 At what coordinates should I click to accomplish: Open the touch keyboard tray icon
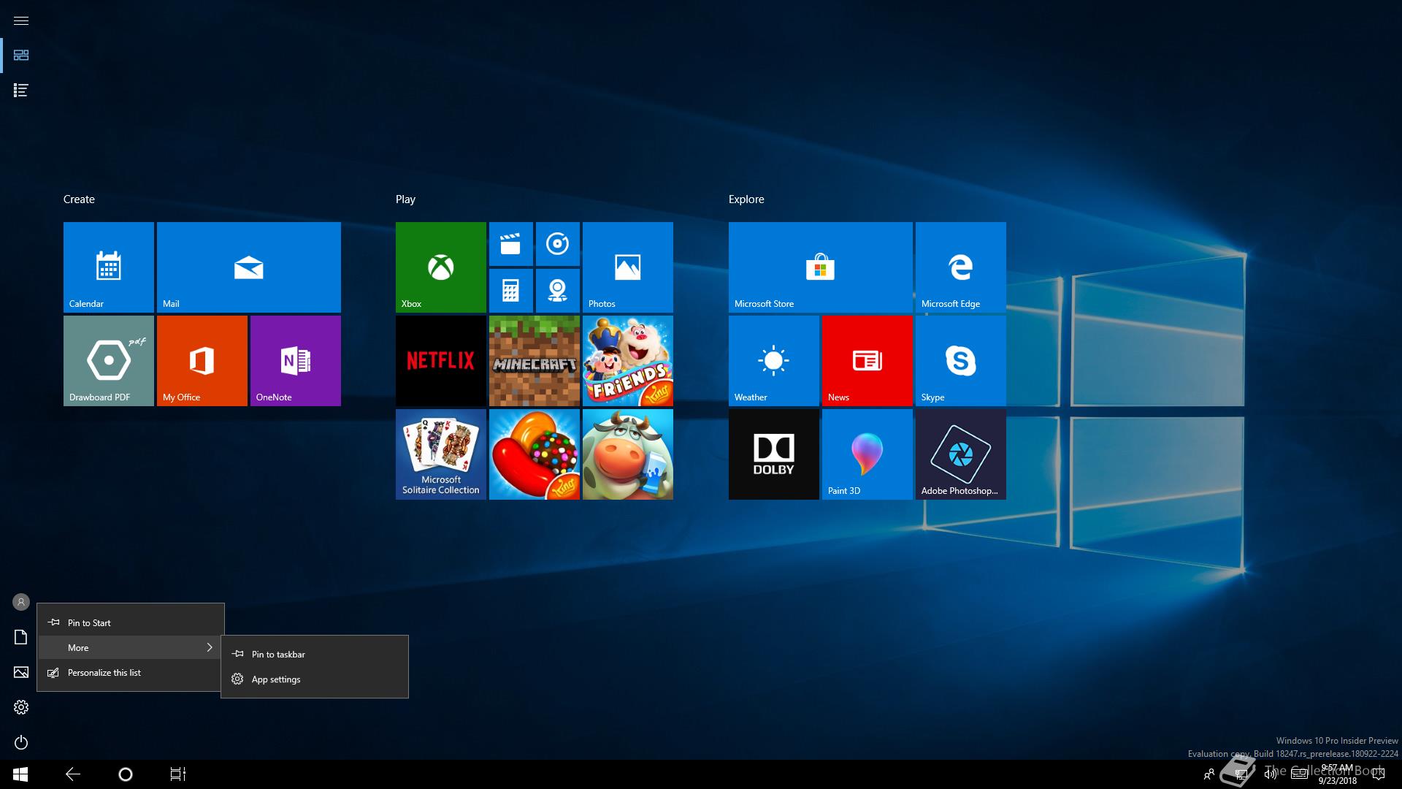(1300, 774)
